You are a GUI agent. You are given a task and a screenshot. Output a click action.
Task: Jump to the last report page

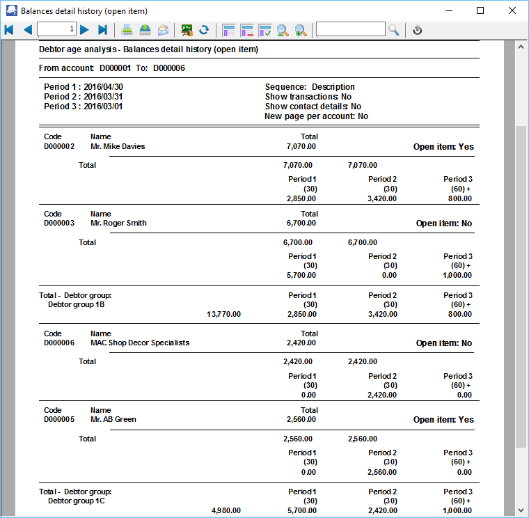click(102, 30)
